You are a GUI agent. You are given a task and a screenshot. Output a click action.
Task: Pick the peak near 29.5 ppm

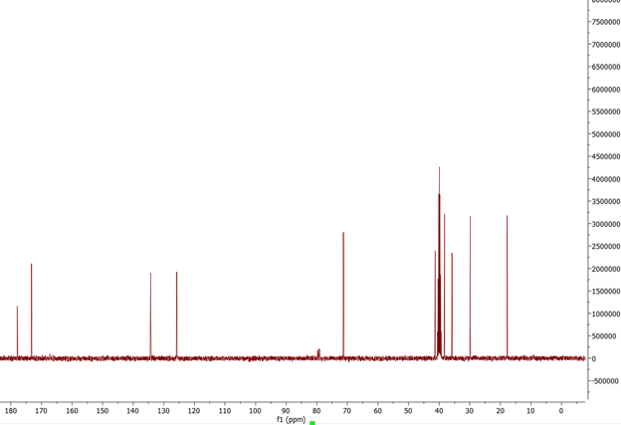coord(470,288)
